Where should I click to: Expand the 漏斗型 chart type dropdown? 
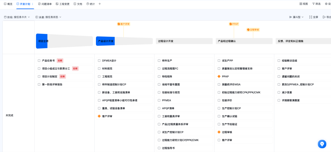click(296, 17)
